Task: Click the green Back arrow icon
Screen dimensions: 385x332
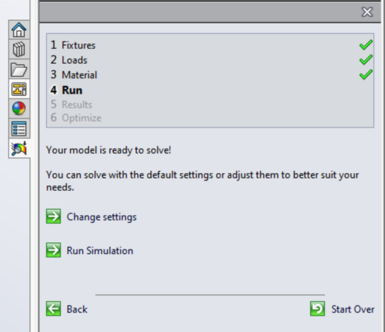Action: pos(53,309)
